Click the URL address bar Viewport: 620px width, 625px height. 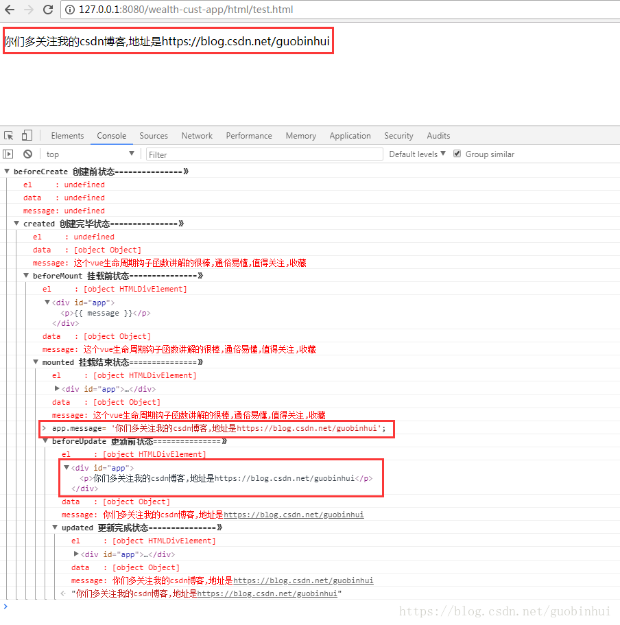click(x=340, y=10)
